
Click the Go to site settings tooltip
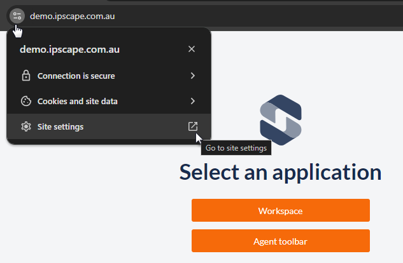236,149
